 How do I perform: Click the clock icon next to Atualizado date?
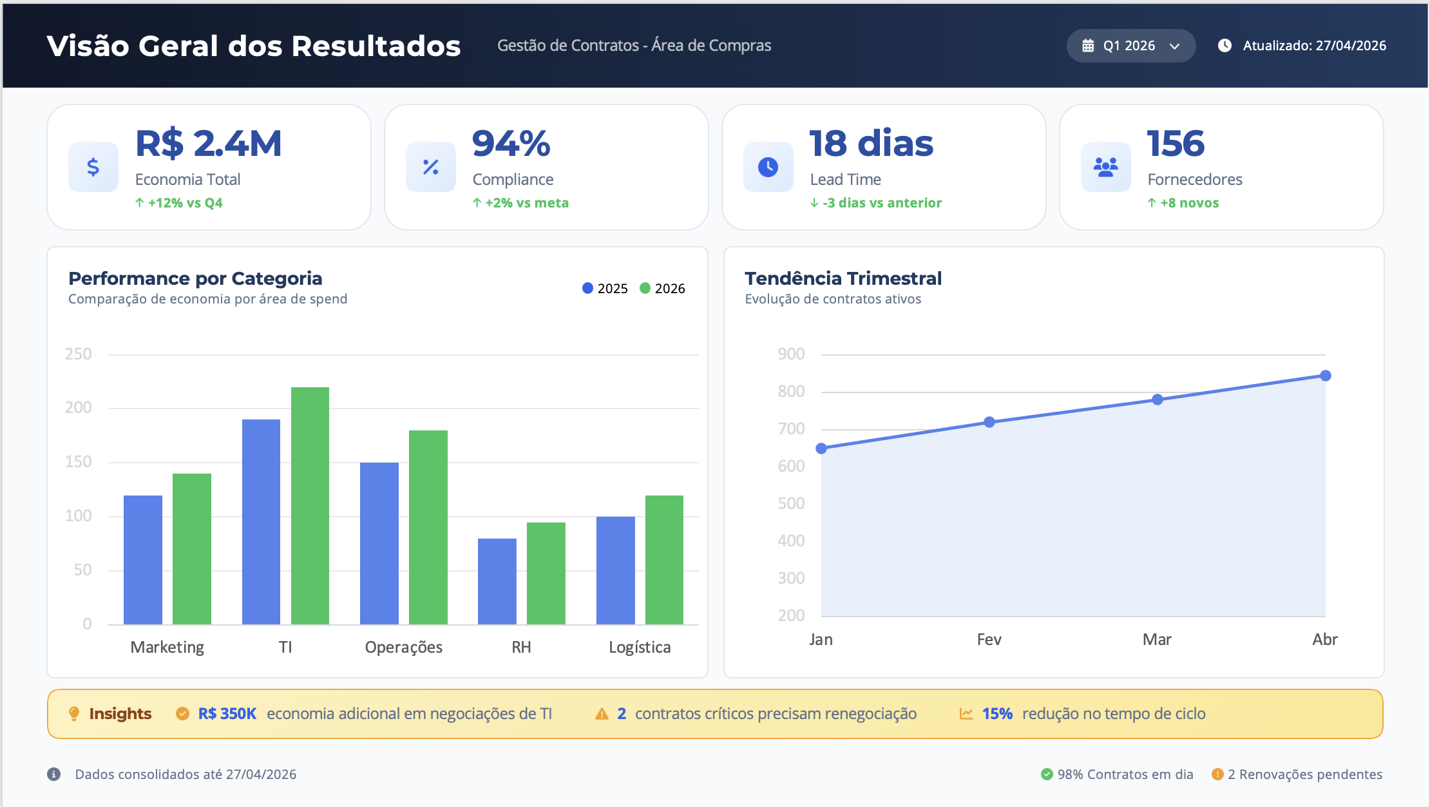(x=1225, y=46)
